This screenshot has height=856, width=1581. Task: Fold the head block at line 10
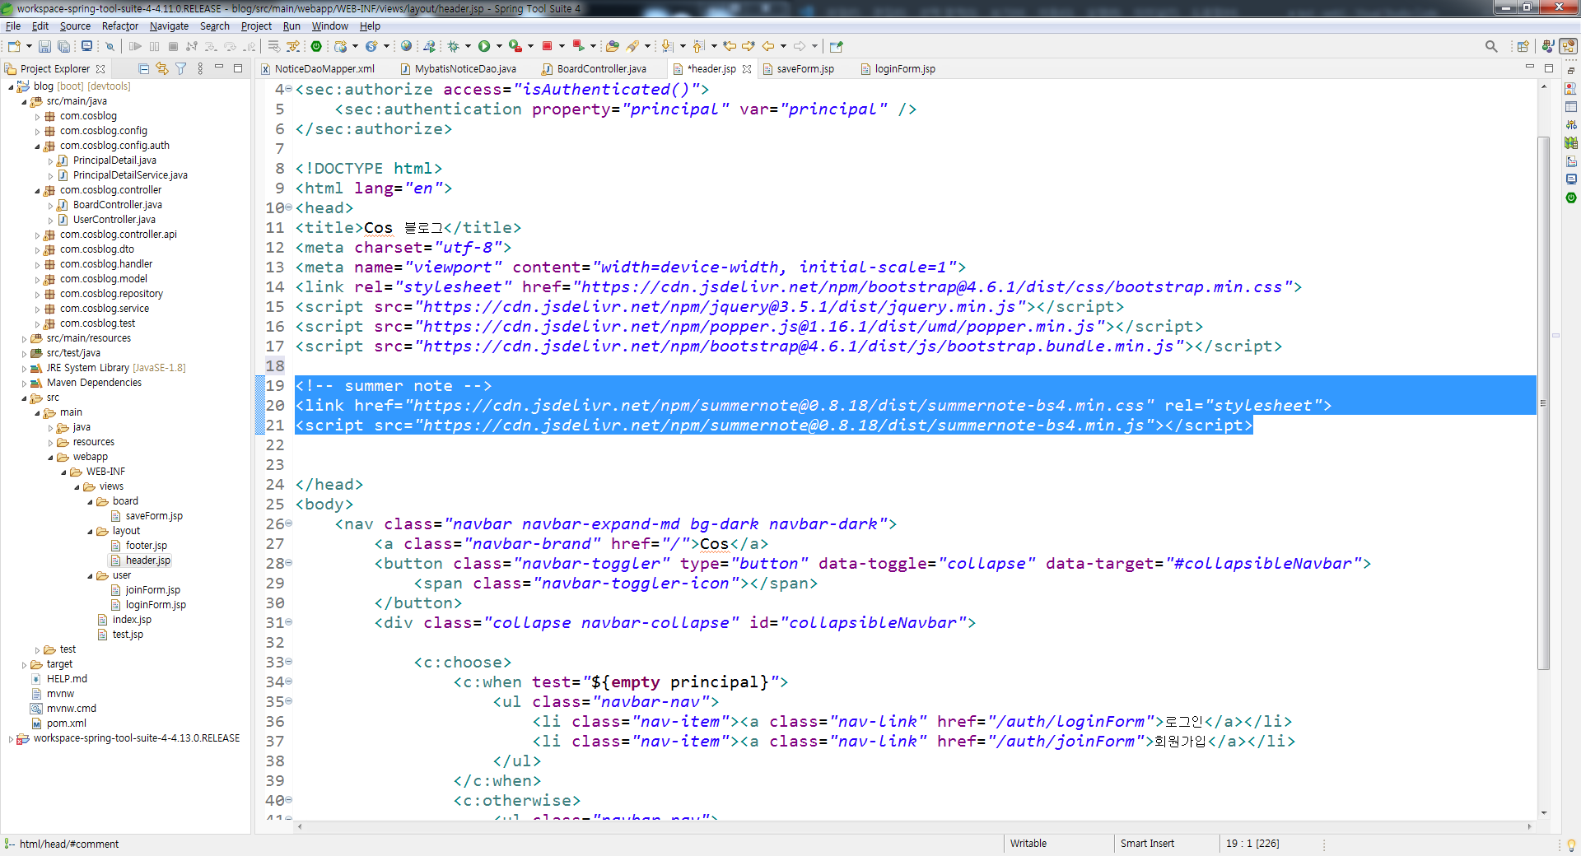(289, 207)
